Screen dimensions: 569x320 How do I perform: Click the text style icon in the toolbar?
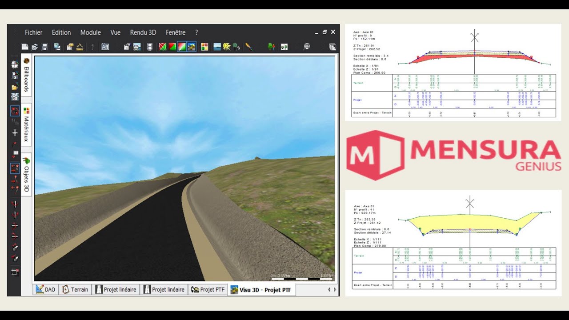pos(105,47)
